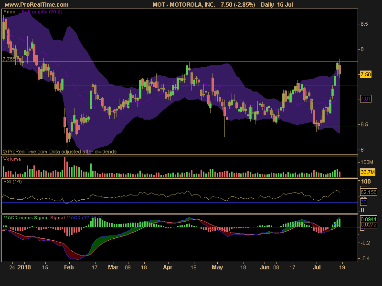Click the 2010 year label on date axis

(24, 267)
